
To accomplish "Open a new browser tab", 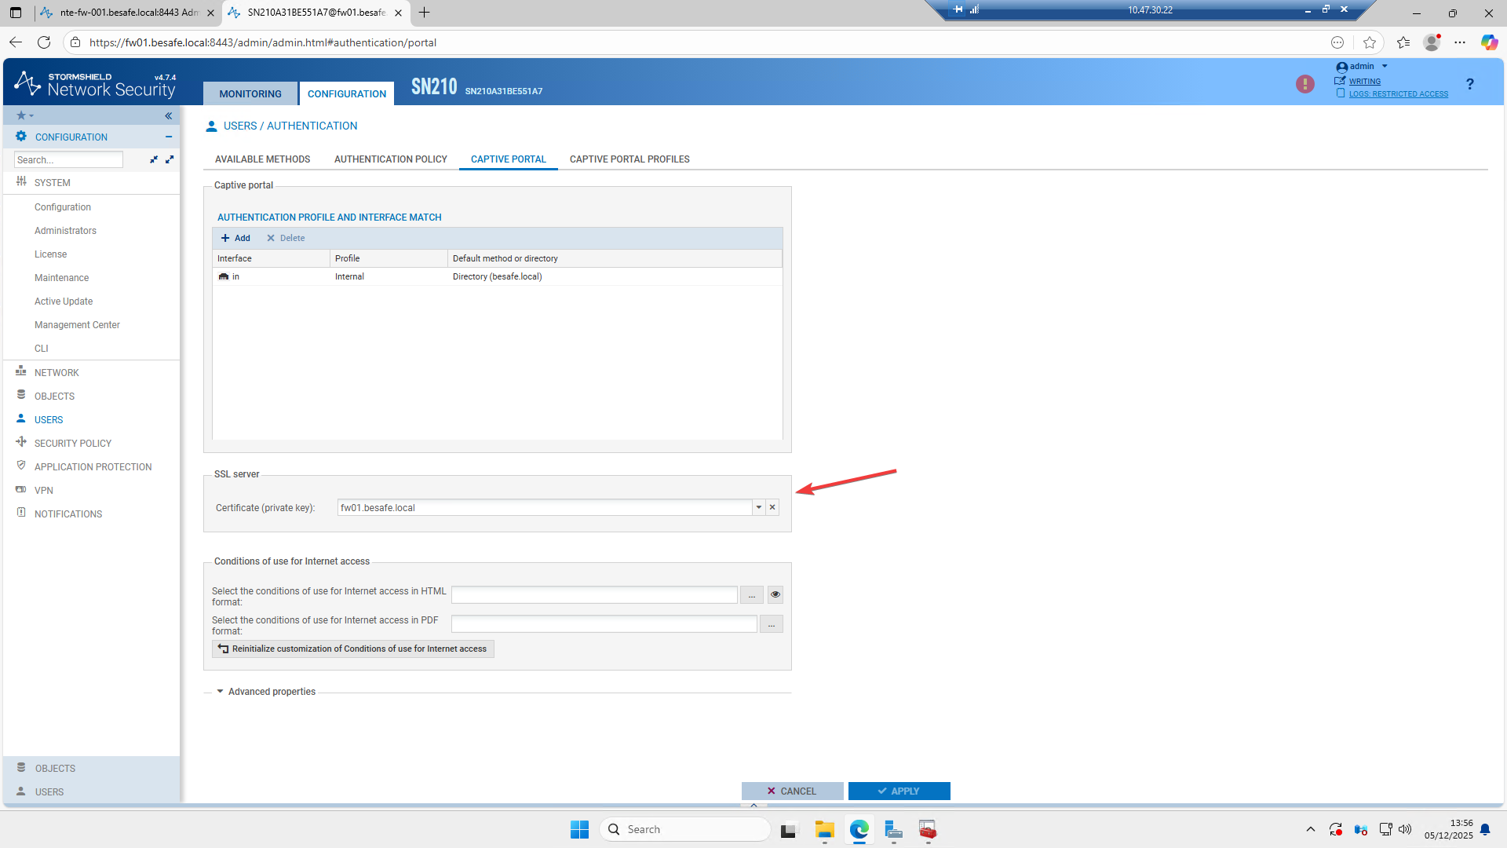I will click(x=425, y=13).
